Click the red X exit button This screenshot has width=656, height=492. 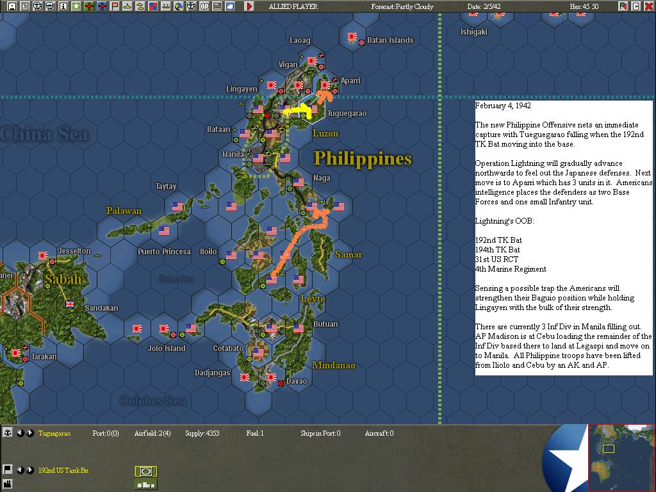pos(648,6)
